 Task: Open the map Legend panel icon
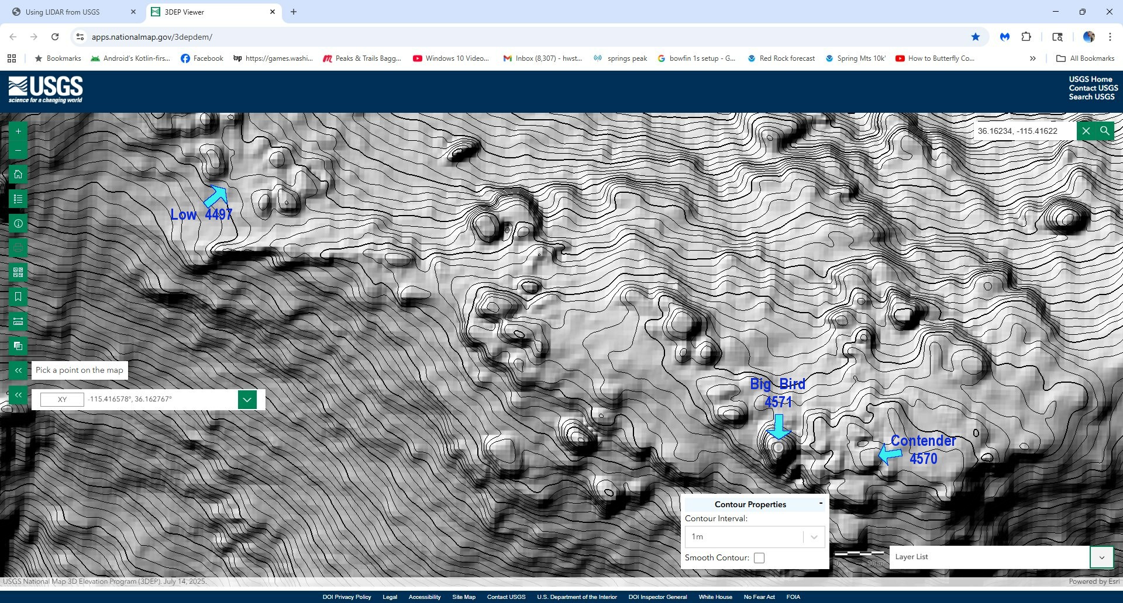[x=18, y=199]
